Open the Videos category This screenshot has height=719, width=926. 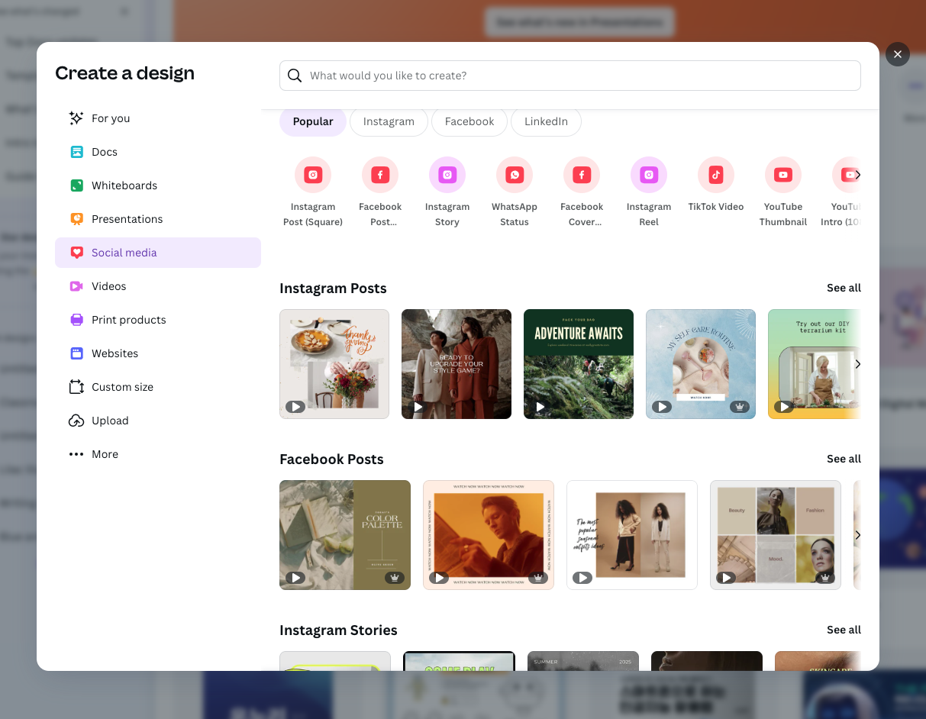pyautogui.click(x=158, y=286)
